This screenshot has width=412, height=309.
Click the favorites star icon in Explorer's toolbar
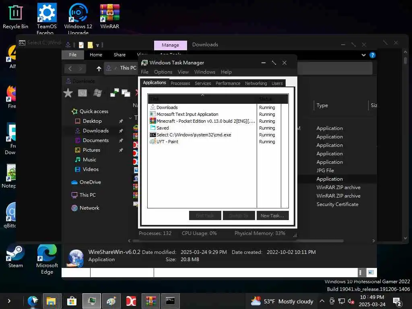point(68,93)
